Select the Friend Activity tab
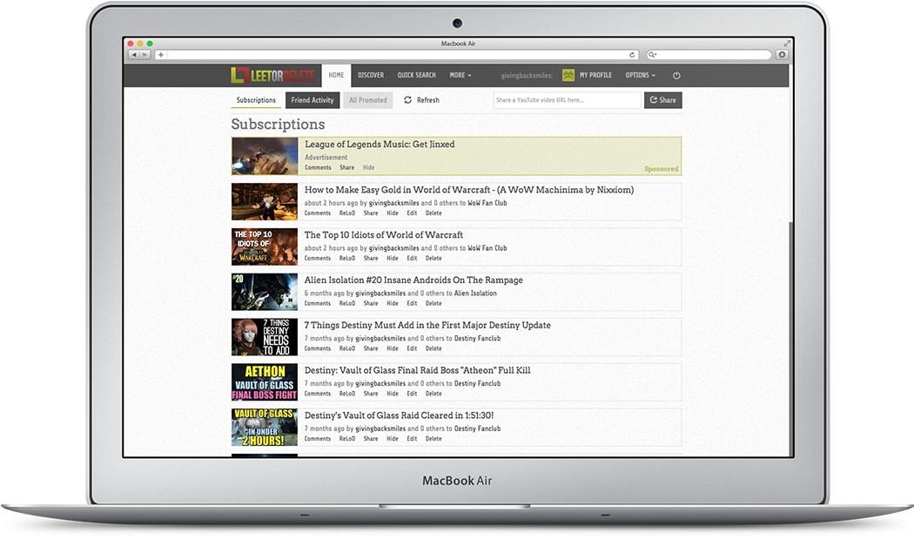Image resolution: width=914 pixels, height=540 pixels. coord(313,100)
